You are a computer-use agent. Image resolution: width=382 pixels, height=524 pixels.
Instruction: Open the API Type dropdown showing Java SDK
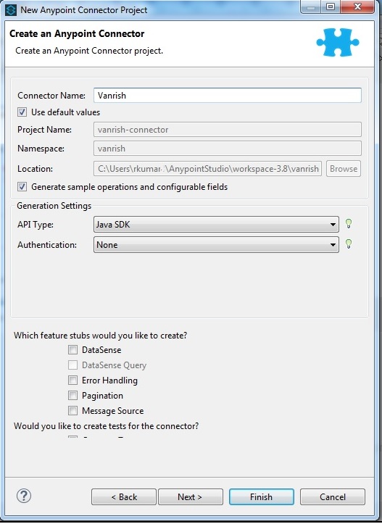(x=216, y=224)
